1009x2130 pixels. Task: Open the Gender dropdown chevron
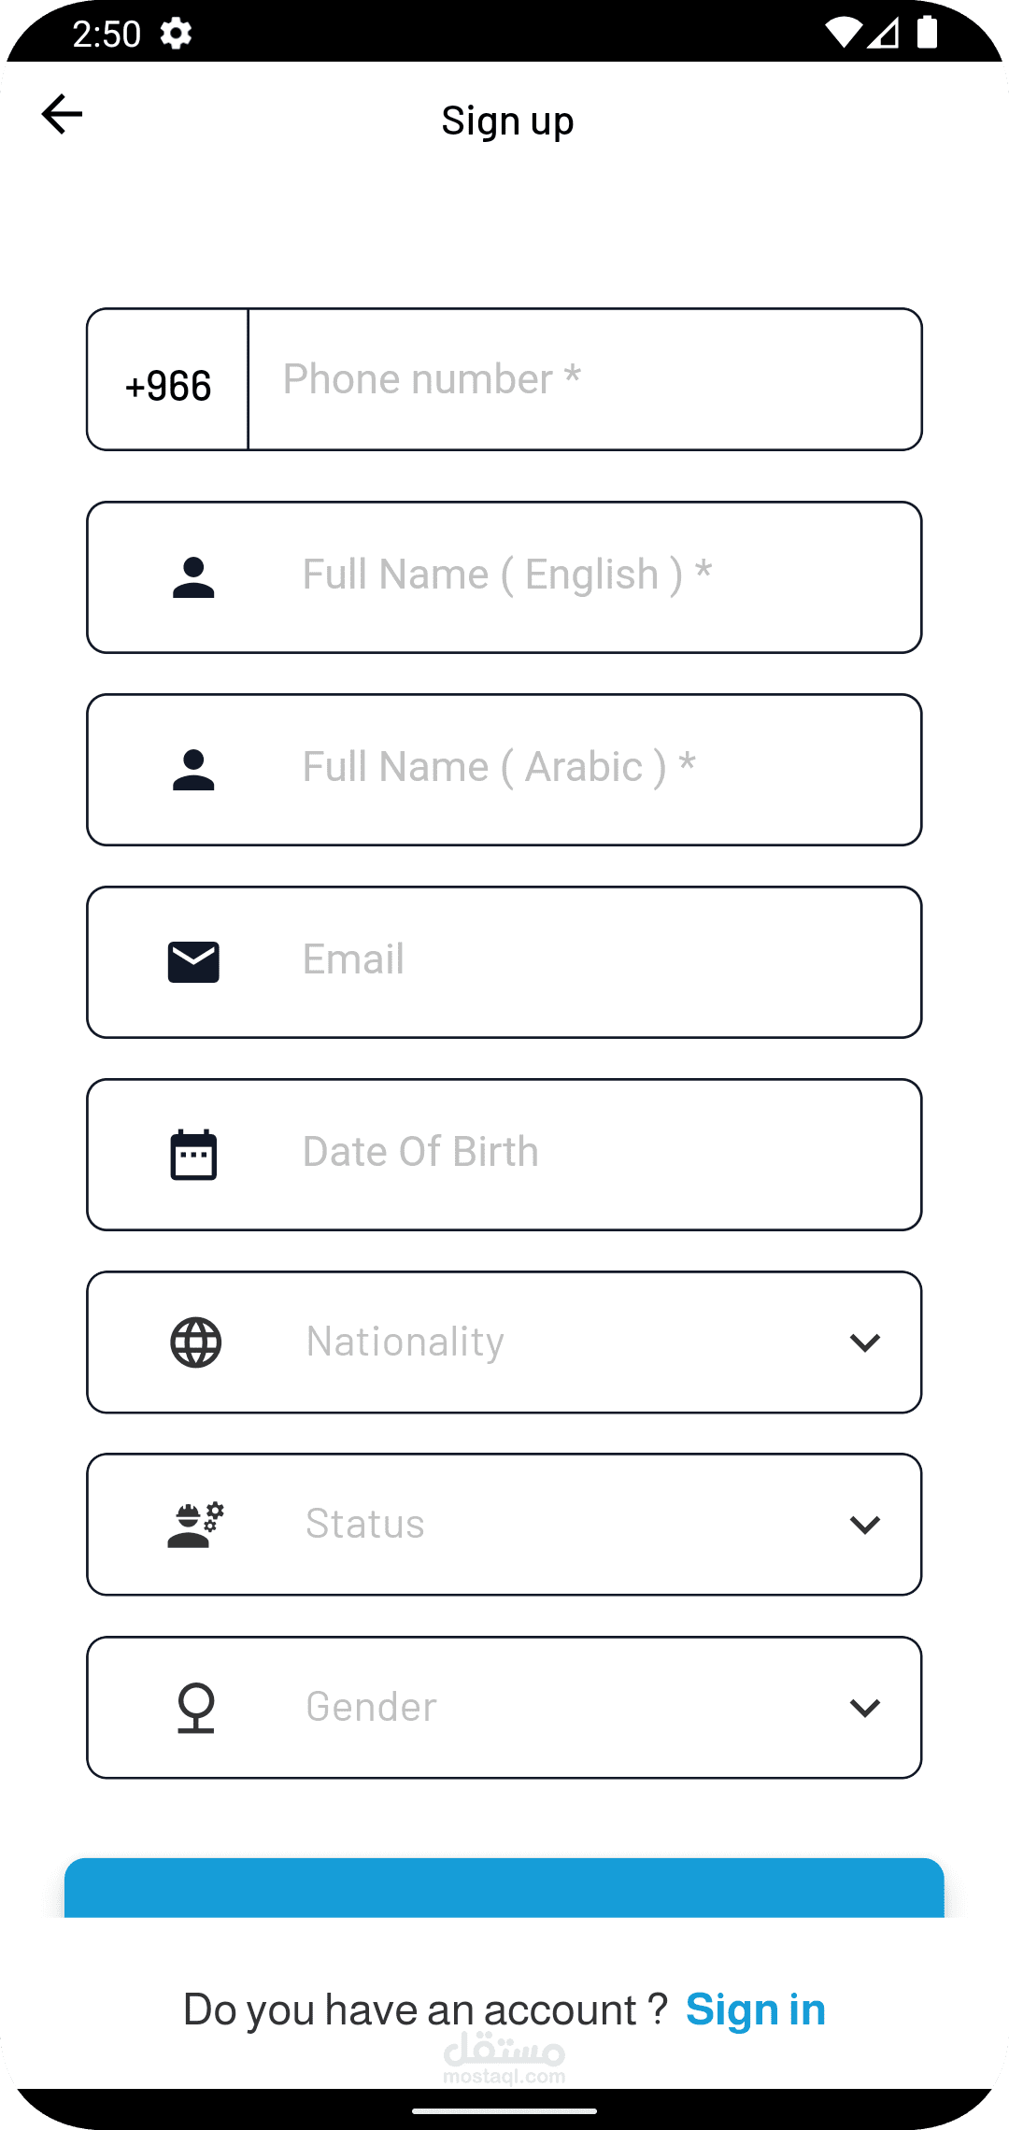[x=865, y=1708]
